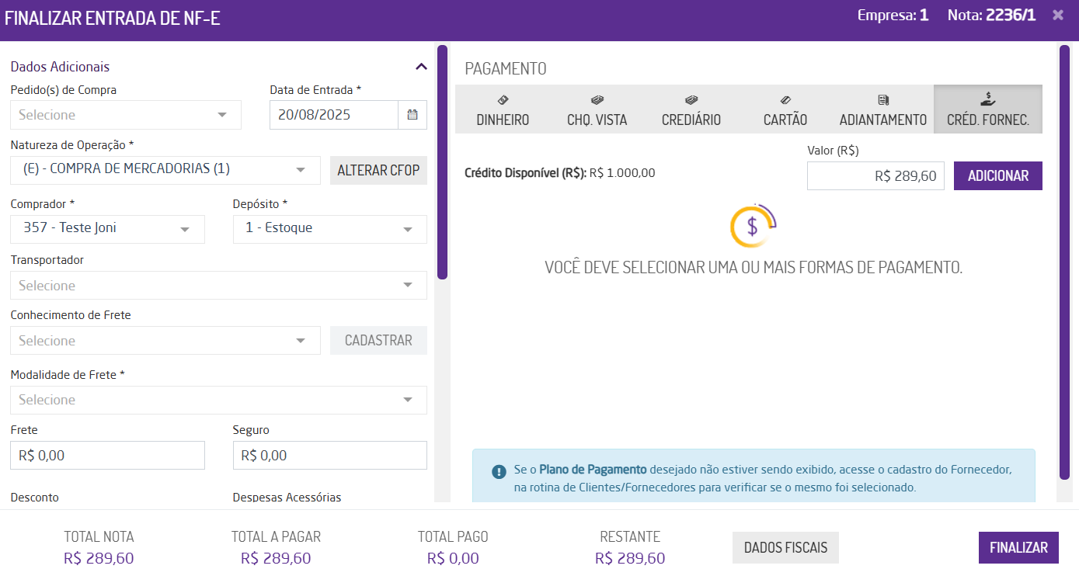Select the Cartão payment tab

click(785, 109)
